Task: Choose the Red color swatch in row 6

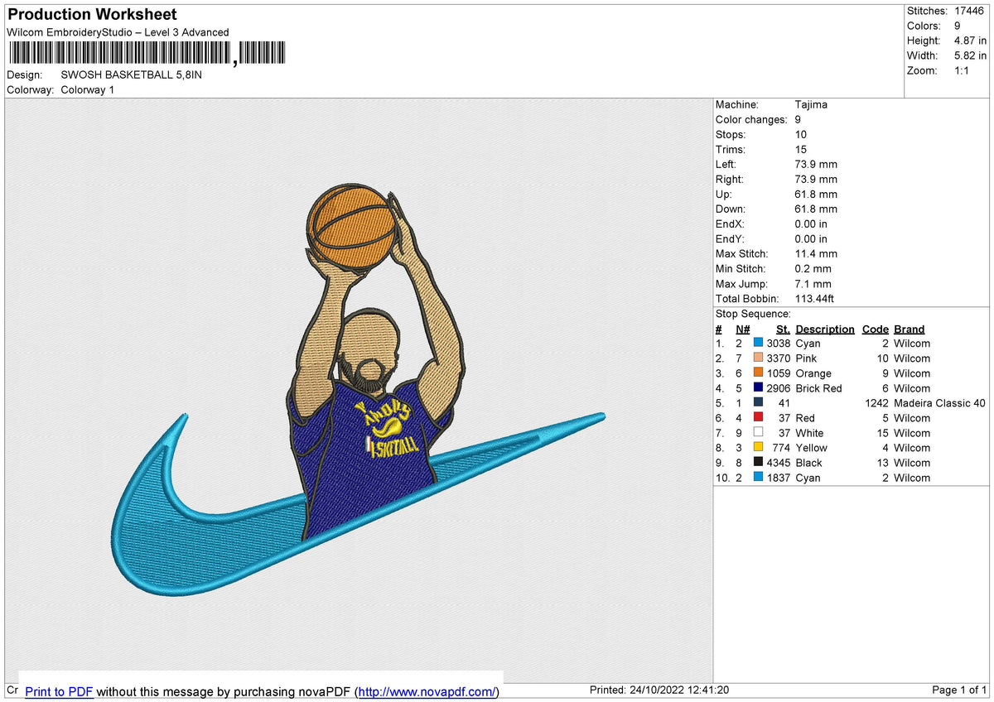Action: pyautogui.click(x=758, y=417)
